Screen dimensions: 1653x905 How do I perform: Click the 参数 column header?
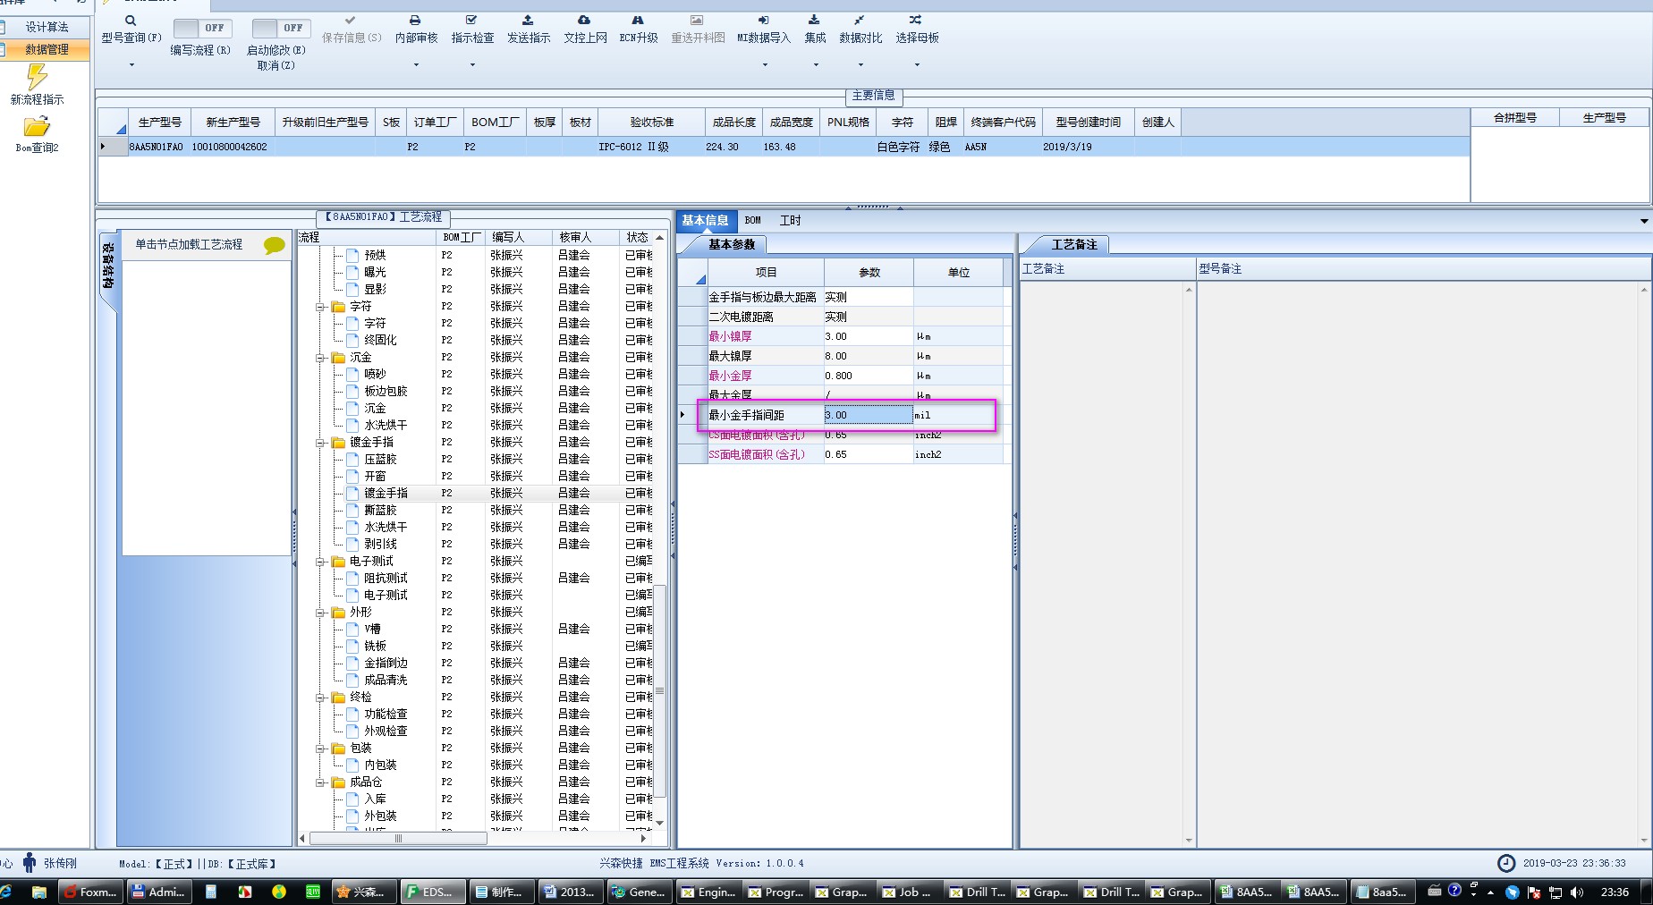(869, 272)
